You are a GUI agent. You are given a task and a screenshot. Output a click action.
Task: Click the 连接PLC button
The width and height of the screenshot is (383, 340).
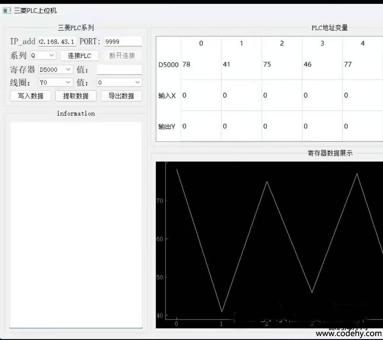[79, 56]
